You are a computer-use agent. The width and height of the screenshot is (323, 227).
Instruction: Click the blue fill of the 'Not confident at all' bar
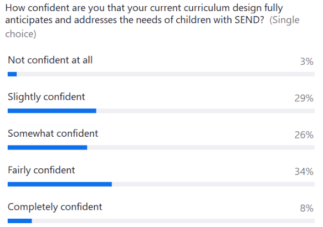click(x=12, y=74)
